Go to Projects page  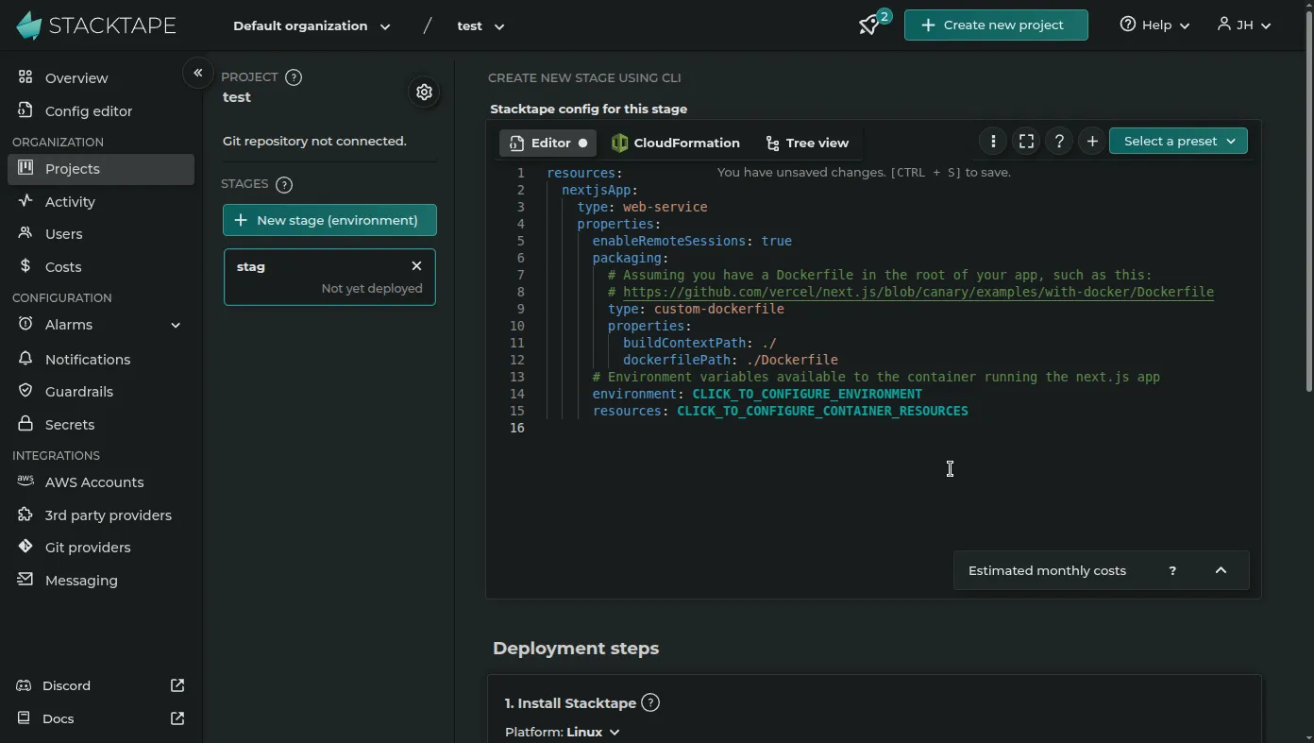click(x=100, y=169)
